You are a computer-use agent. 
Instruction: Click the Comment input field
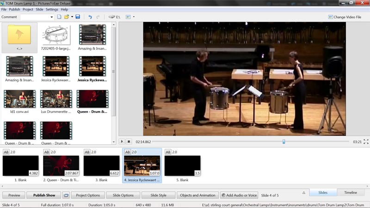click(x=35, y=17)
